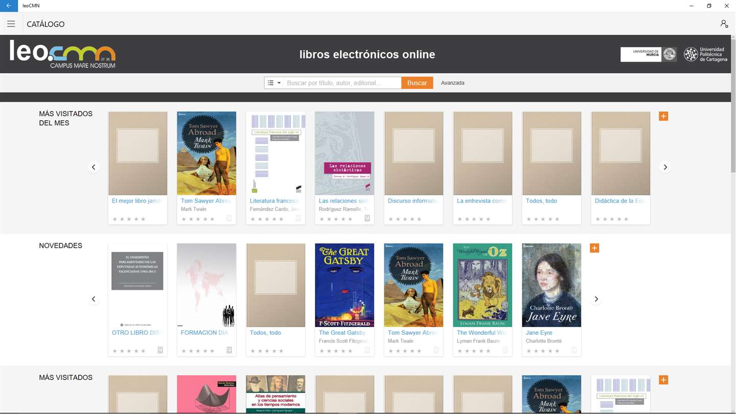Open the user account icon

(x=724, y=24)
